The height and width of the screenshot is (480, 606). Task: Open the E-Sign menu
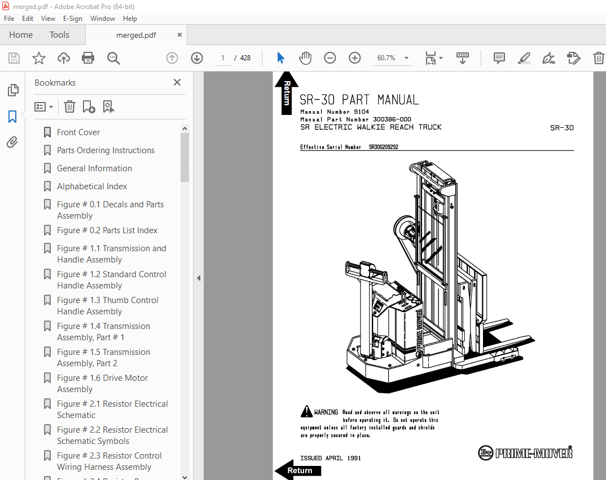73,18
